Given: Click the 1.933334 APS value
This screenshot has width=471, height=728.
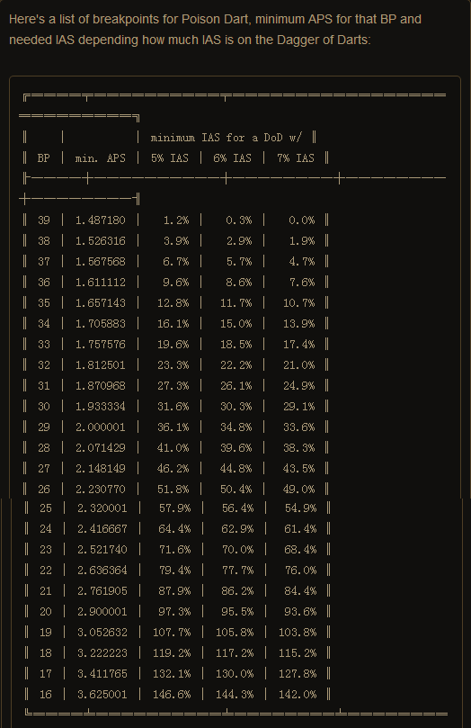Looking at the screenshot, I should pos(100,407).
